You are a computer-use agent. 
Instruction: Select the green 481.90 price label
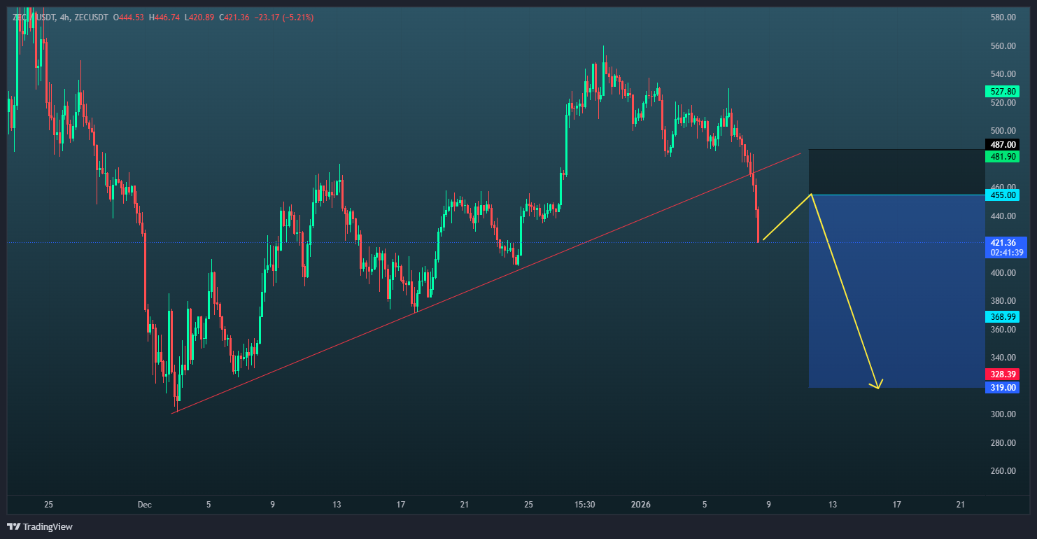(x=1001, y=157)
